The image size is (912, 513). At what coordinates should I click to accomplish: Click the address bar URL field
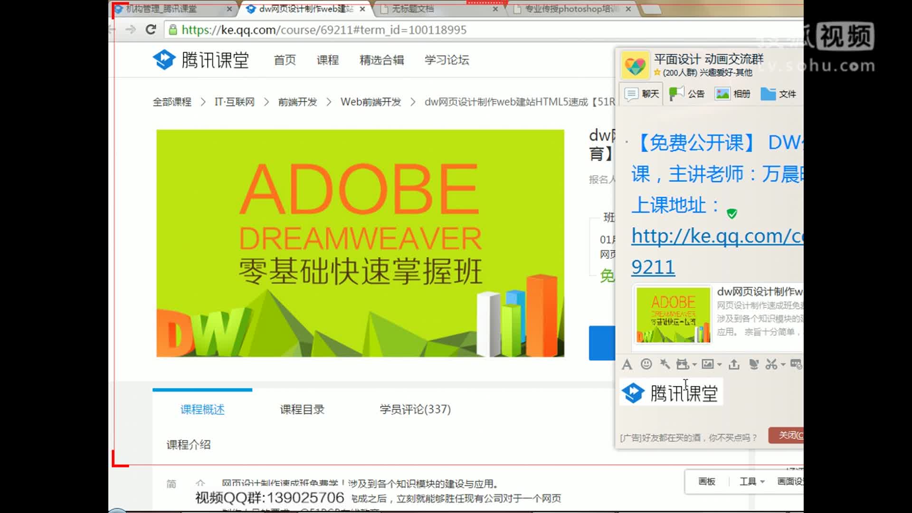point(484,30)
